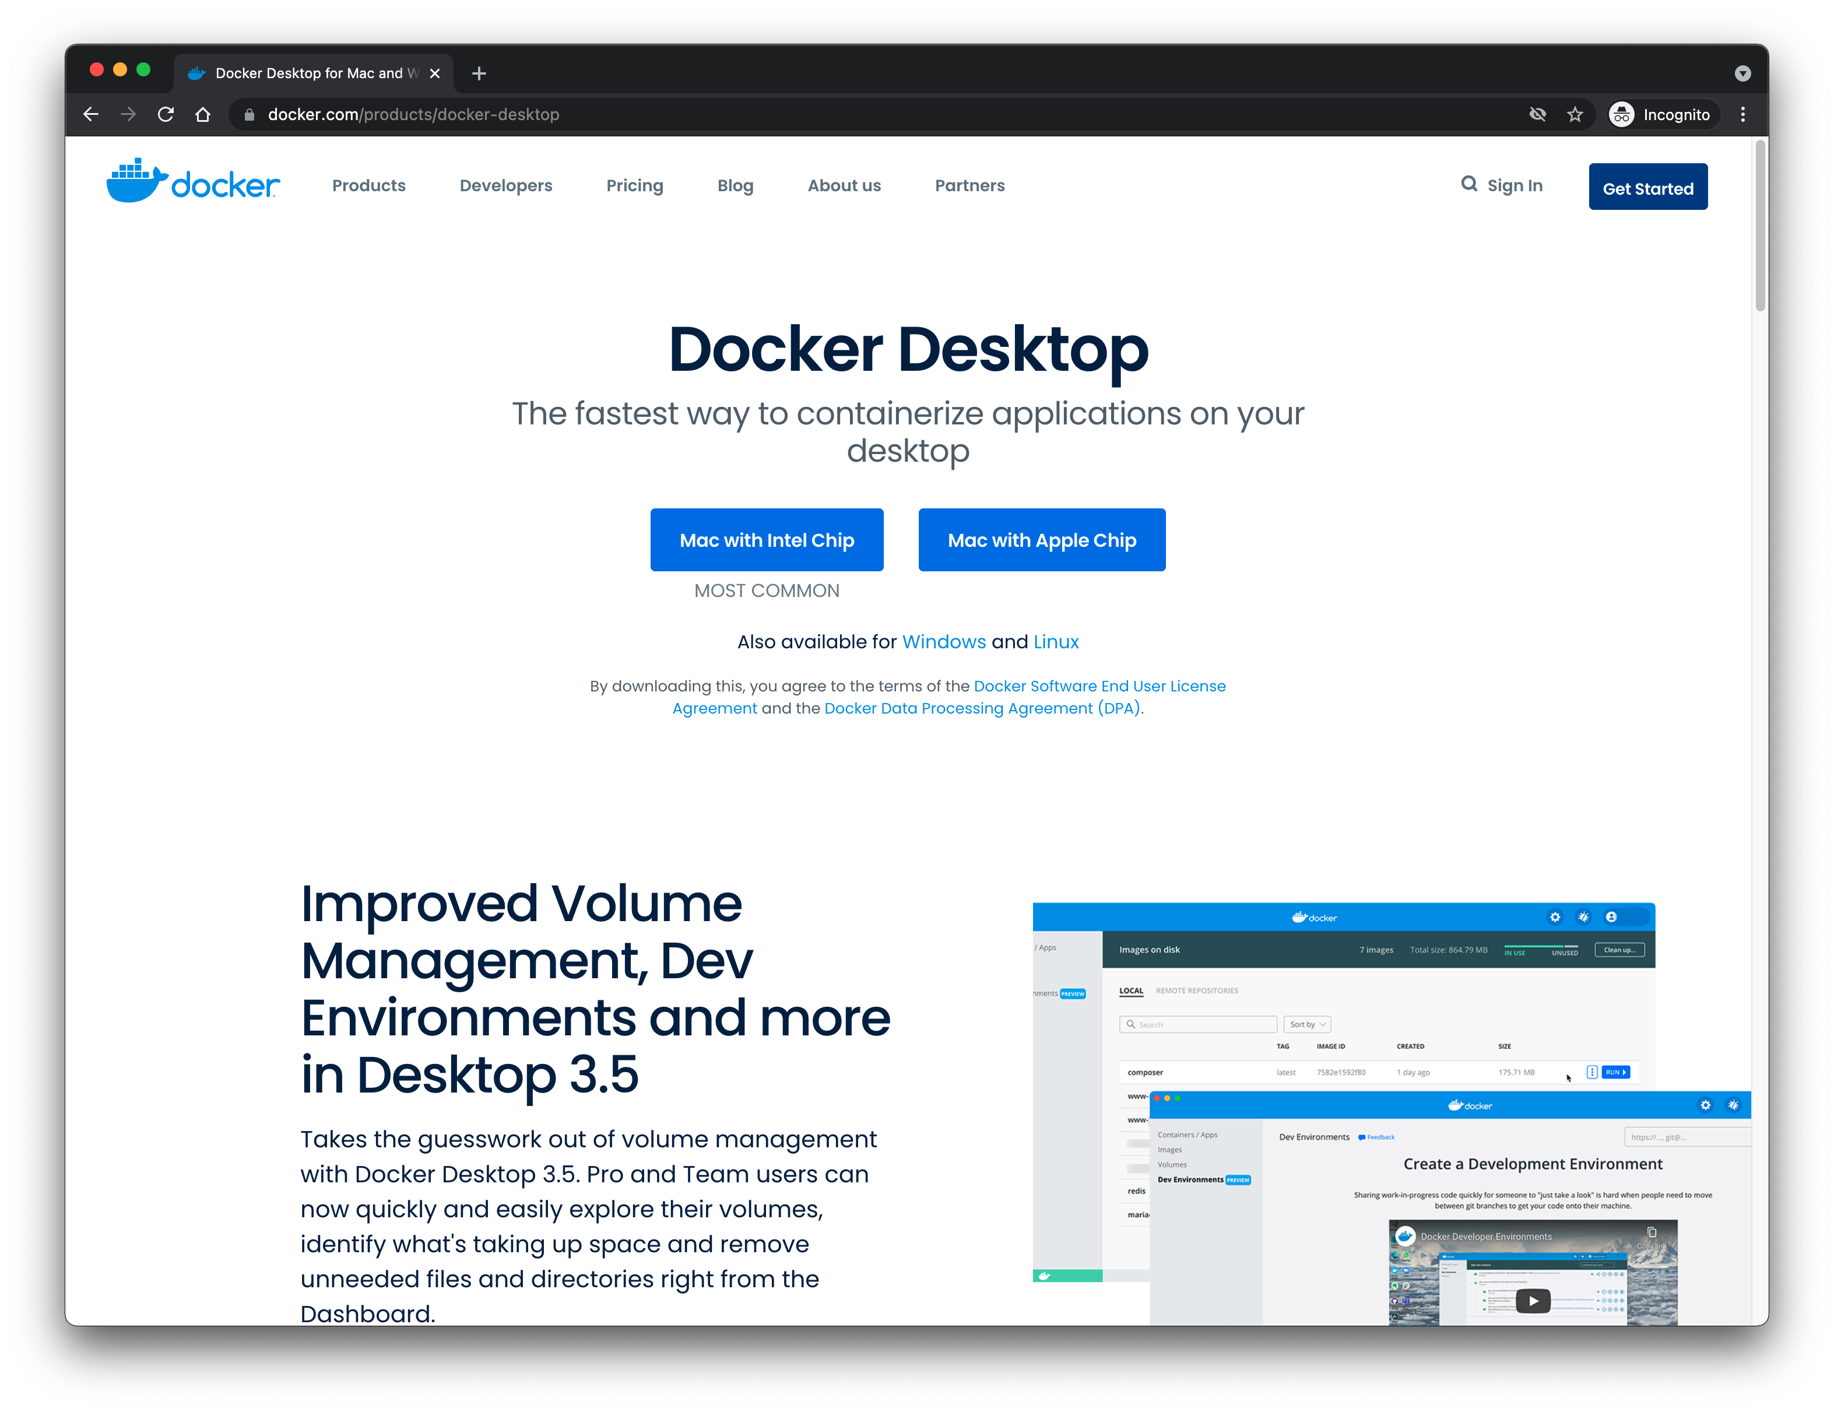Screen dimensions: 1834x1412
Task: Select the Docker Desktop browser tab
Action: click(x=313, y=73)
